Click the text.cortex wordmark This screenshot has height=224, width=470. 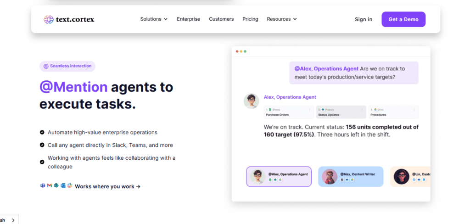75,20
